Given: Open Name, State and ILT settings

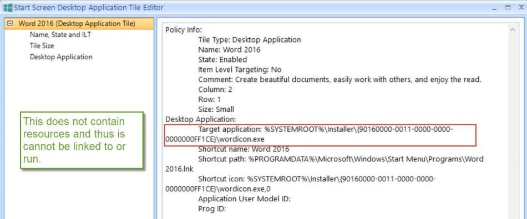Looking at the screenshot, I should point(60,34).
